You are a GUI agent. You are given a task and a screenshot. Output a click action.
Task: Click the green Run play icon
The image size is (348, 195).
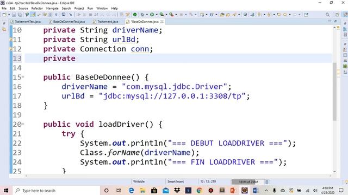click(152, 15)
